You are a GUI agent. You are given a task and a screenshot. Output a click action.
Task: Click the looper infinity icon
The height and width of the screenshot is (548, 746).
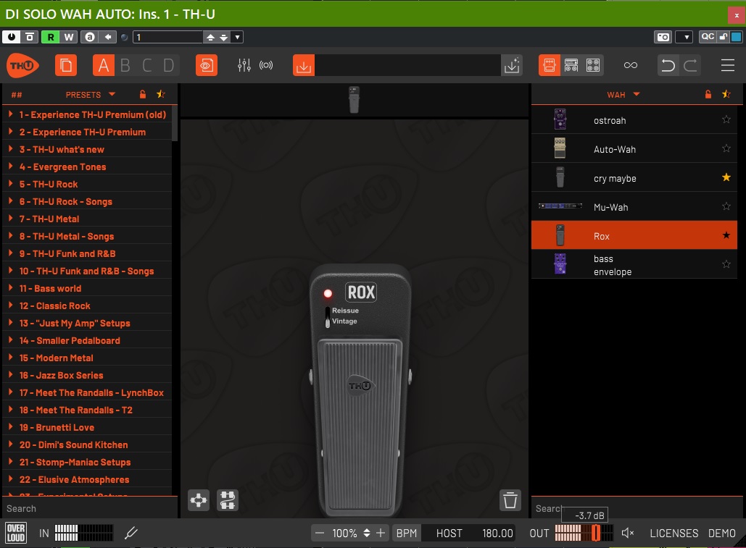pos(631,66)
